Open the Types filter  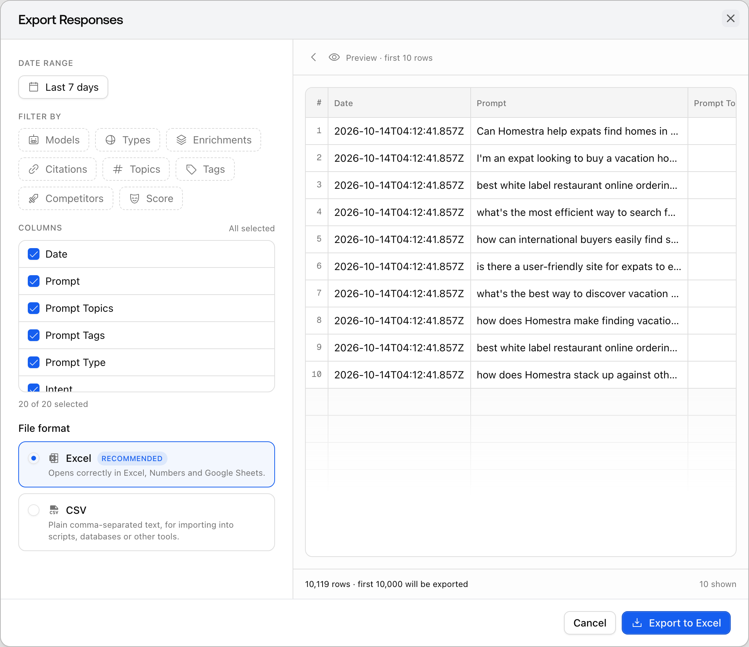point(128,140)
